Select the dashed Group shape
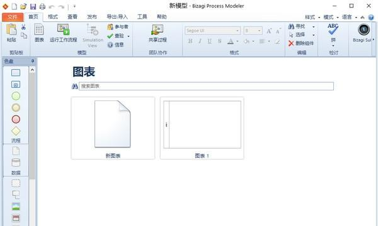 (16, 183)
